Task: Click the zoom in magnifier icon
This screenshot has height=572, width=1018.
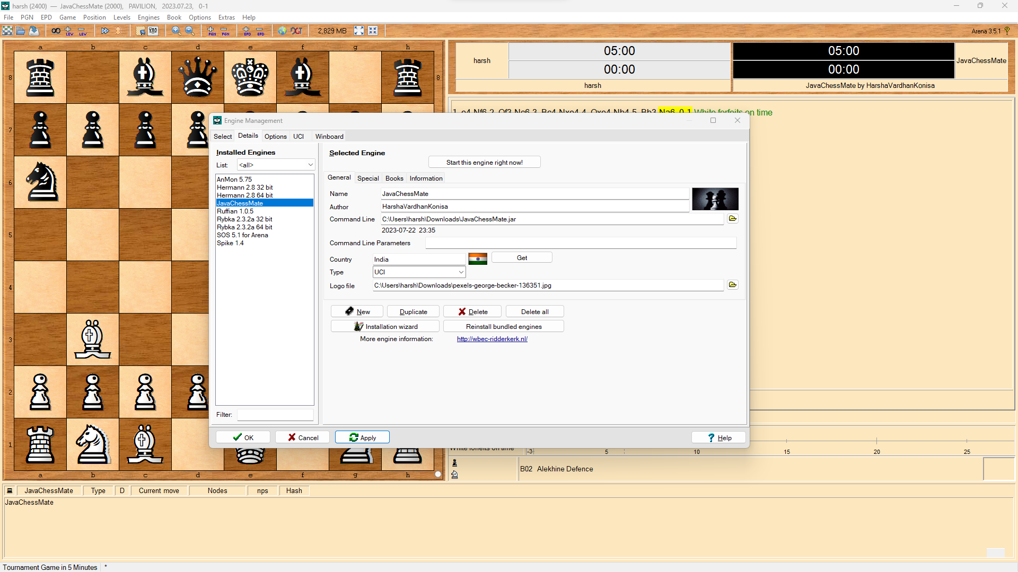Action: (x=176, y=31)
